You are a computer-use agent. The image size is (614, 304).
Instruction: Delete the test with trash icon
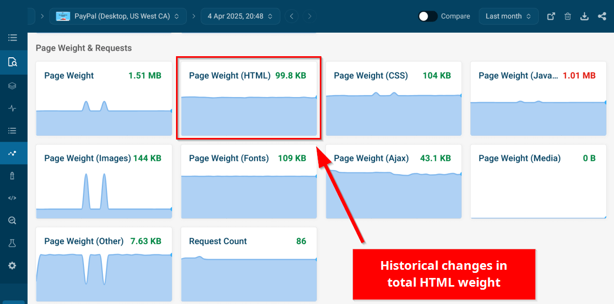pyautogui.click(x=567, y=16)
